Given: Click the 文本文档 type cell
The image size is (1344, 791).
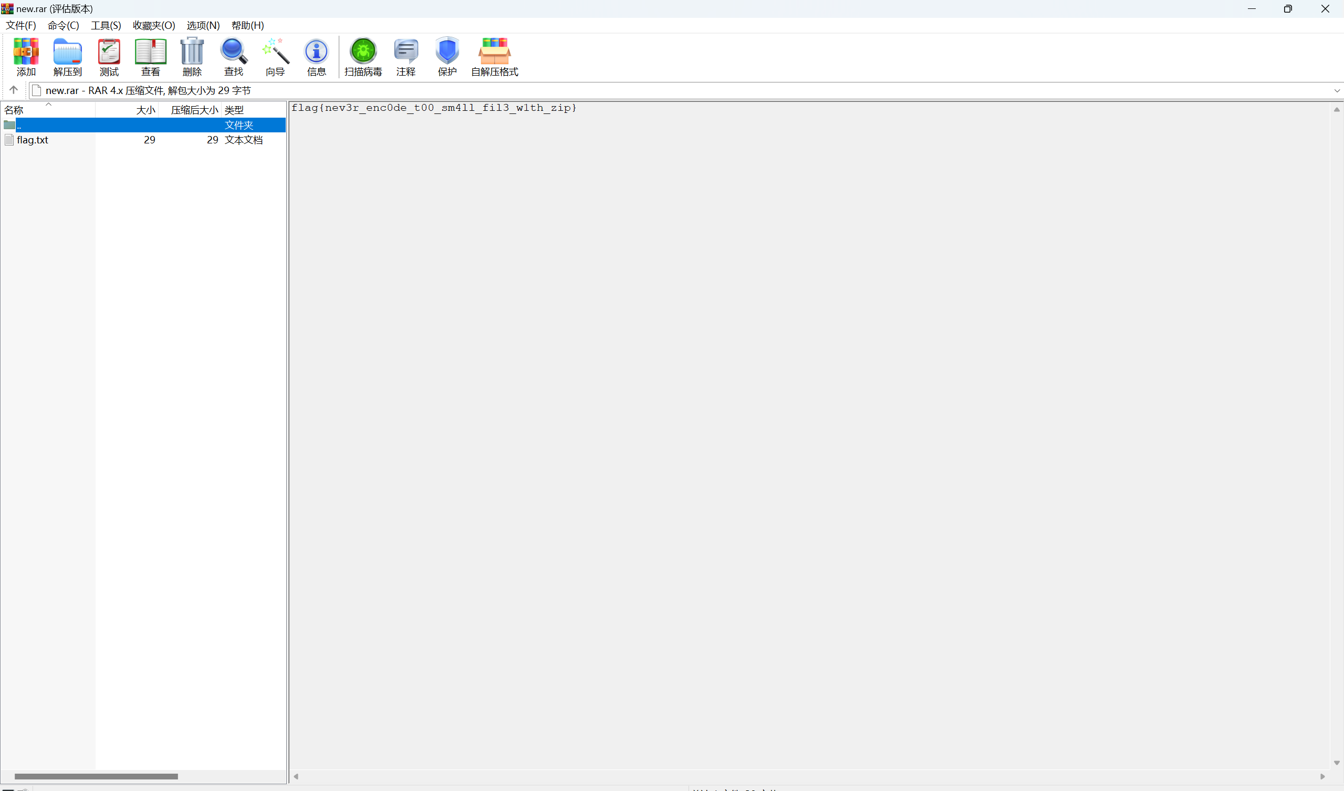Looking at the screenshot, I should [x=243, y=140].
